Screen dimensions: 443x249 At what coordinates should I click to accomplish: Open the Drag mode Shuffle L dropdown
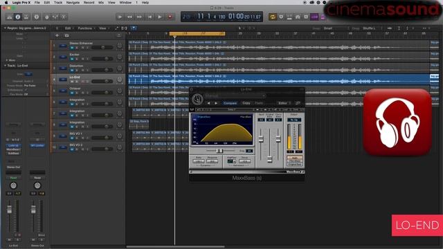(372, 28)
